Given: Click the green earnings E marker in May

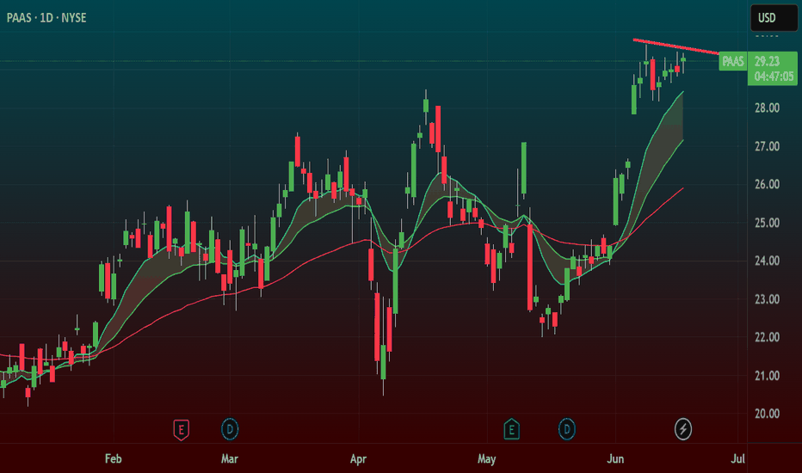Looking at the screenshot, I should [x=511, y=429].
